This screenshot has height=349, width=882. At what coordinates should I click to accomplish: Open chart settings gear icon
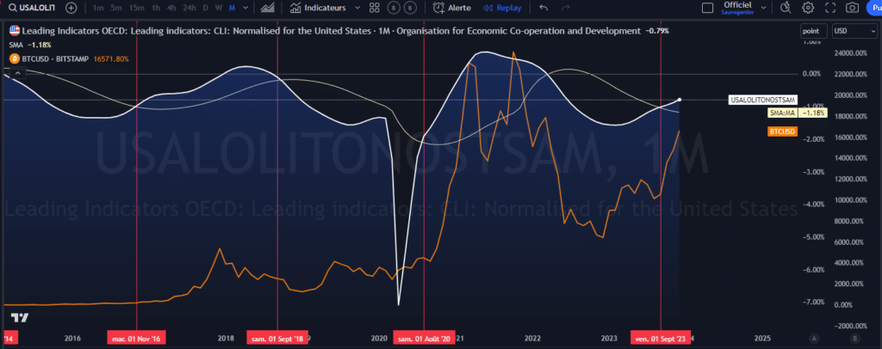[x=808, y=8]
